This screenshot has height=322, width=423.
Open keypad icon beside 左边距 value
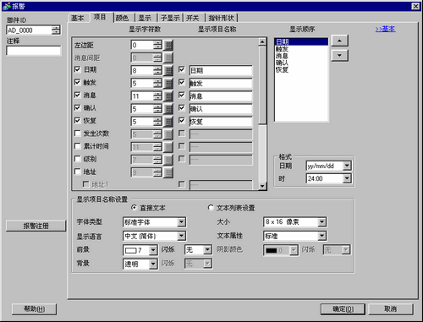pyautogui.click(x=168, y=45)
